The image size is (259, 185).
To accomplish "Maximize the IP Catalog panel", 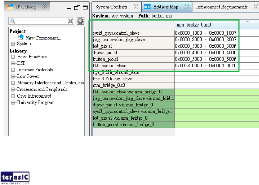I will [85, 7].
